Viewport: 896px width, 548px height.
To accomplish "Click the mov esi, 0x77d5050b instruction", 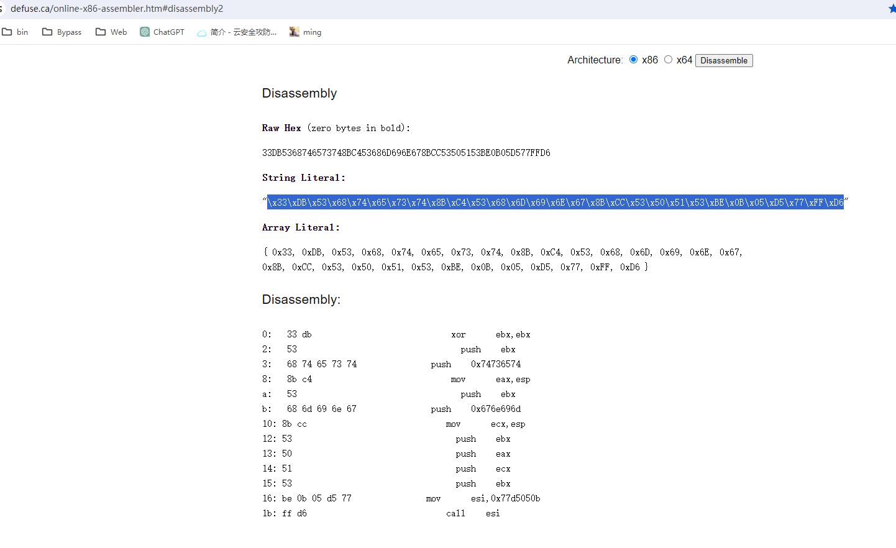I will point(483,499).
